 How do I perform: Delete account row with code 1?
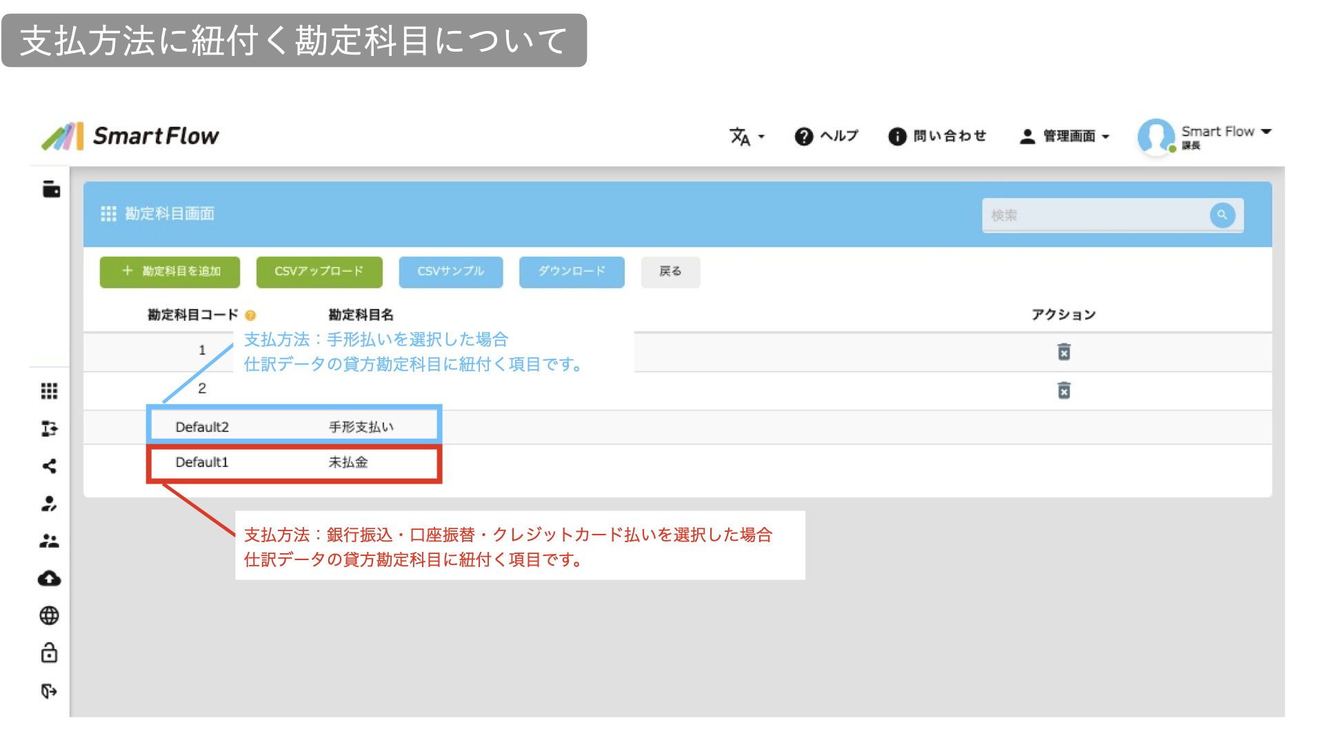1064,352
